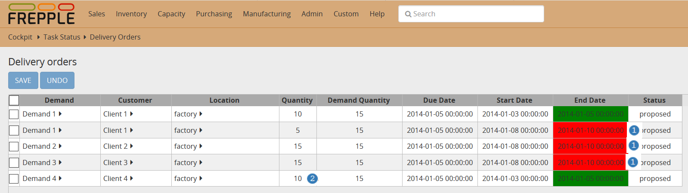Toggle the select-all checkbox in the table header
Screen dimensions: 688x193
(x=14, y=100)
